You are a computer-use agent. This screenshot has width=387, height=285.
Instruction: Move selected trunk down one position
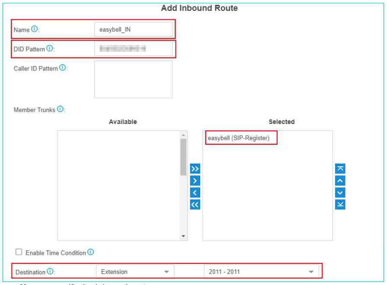340,193
